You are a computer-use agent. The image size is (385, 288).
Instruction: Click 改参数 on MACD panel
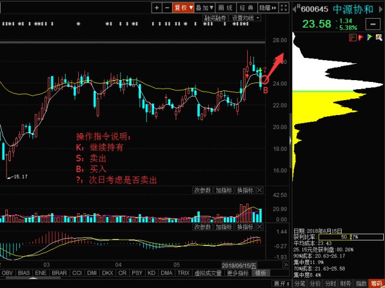[203, 227]
